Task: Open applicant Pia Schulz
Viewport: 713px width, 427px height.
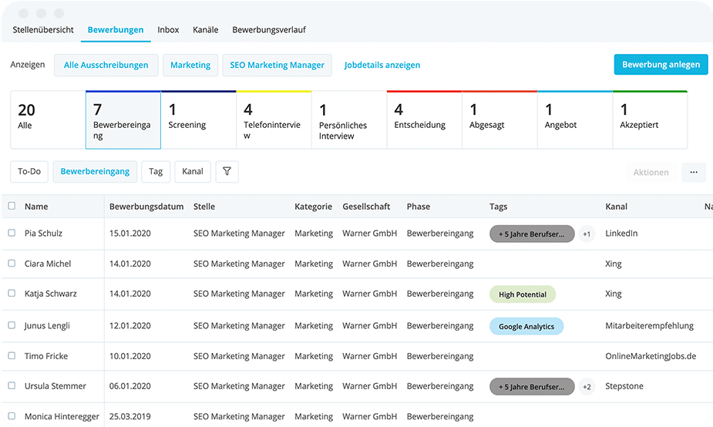Action: tap(43, 234)
